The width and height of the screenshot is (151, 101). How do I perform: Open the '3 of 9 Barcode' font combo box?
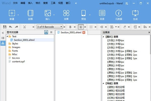50,27
